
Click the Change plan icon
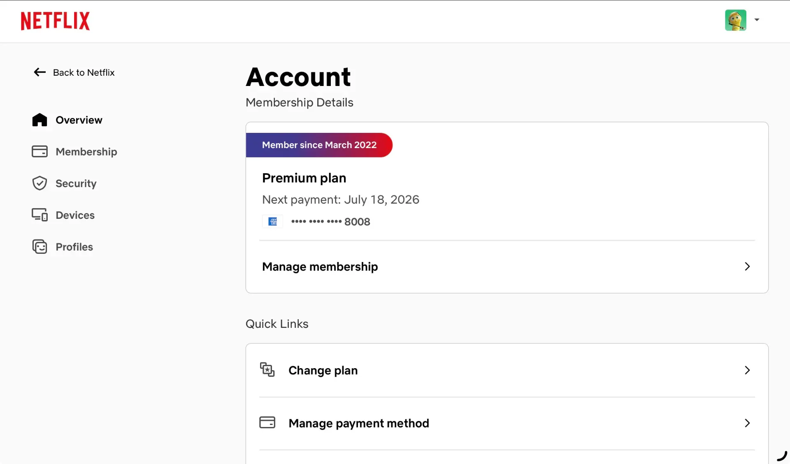(267, 369)
